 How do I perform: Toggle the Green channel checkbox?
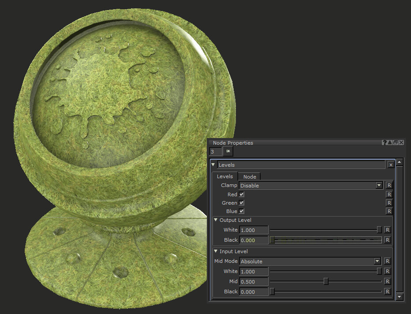[242, 203]
